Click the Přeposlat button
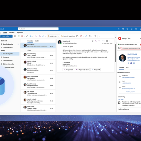 pos(95,70)
